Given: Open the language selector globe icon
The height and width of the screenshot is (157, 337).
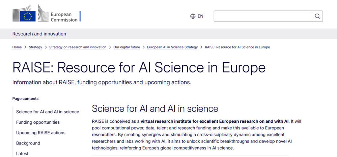Looking at the screenshot, I should pos(193,16).
